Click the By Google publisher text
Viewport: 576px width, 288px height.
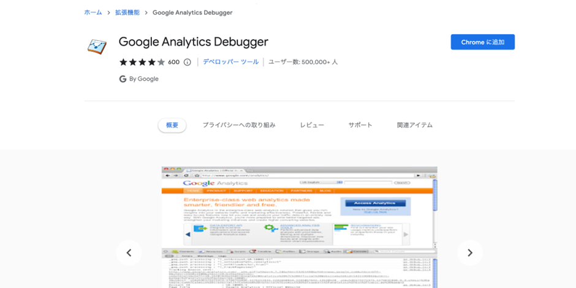pyautogui.click(x=143, y=79)
